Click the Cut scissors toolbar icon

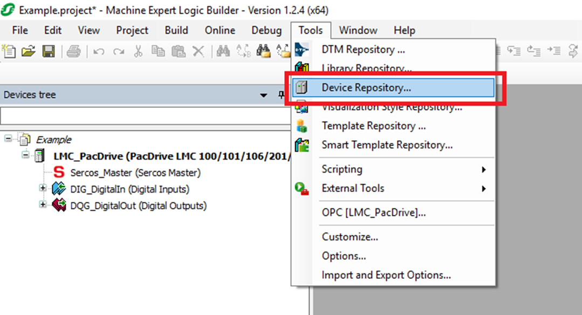click(138, 51)
